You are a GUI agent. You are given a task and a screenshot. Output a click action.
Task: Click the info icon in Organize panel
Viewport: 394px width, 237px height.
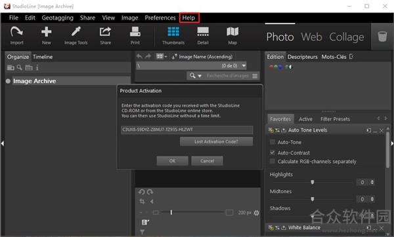pos(37,67)
